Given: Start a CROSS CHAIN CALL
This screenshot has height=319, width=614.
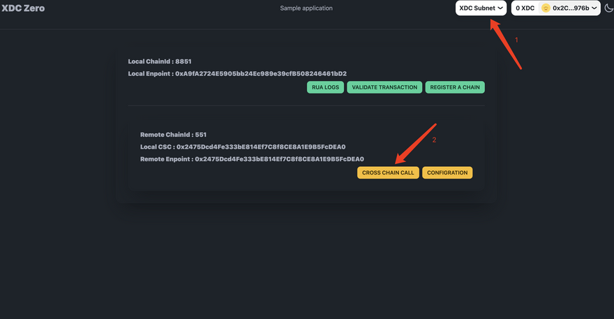Looking at the screenshot, I should pos(388,172).
